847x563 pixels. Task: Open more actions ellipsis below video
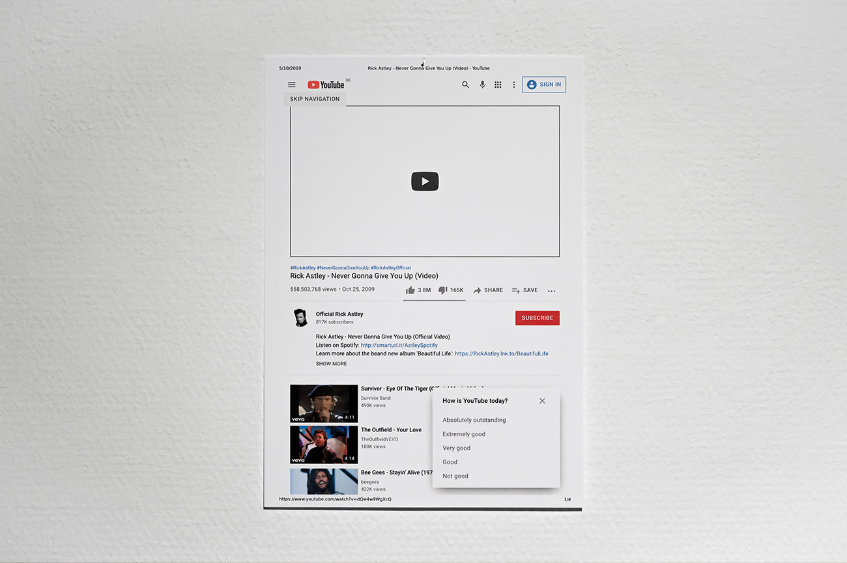tap(552, 291)
